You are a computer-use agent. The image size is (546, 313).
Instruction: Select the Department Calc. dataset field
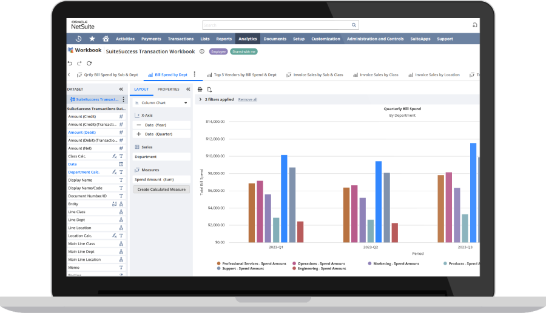(x=96, y=172)
